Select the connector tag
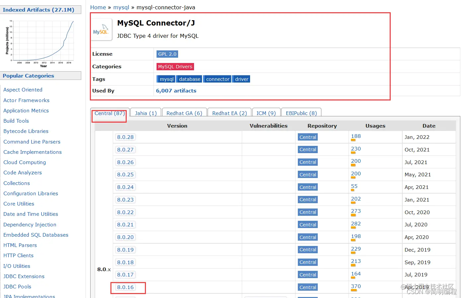This screenshot has width=462, height=298. 217,79
